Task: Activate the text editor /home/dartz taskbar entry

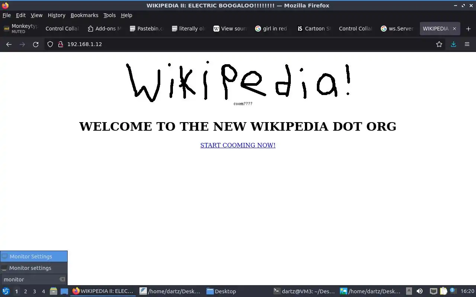Action: coord(170,291)
